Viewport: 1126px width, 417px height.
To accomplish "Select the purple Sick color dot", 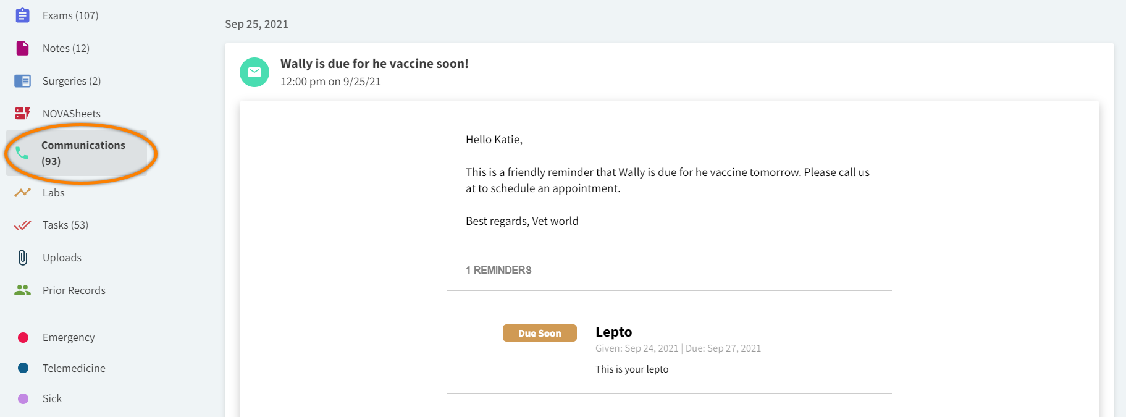I will coord(23,398).
